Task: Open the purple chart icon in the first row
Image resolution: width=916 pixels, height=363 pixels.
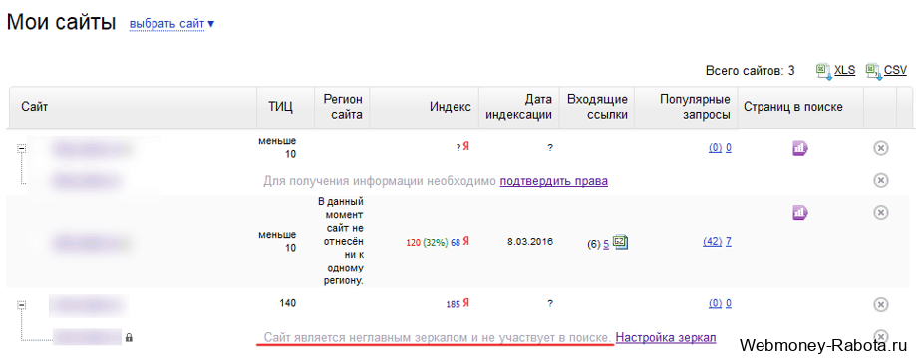Action: tap(799, 148)
